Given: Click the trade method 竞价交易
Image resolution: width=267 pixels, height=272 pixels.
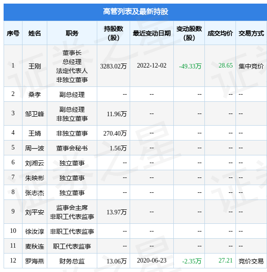Looking at the screenshot, I should point(251,261).
